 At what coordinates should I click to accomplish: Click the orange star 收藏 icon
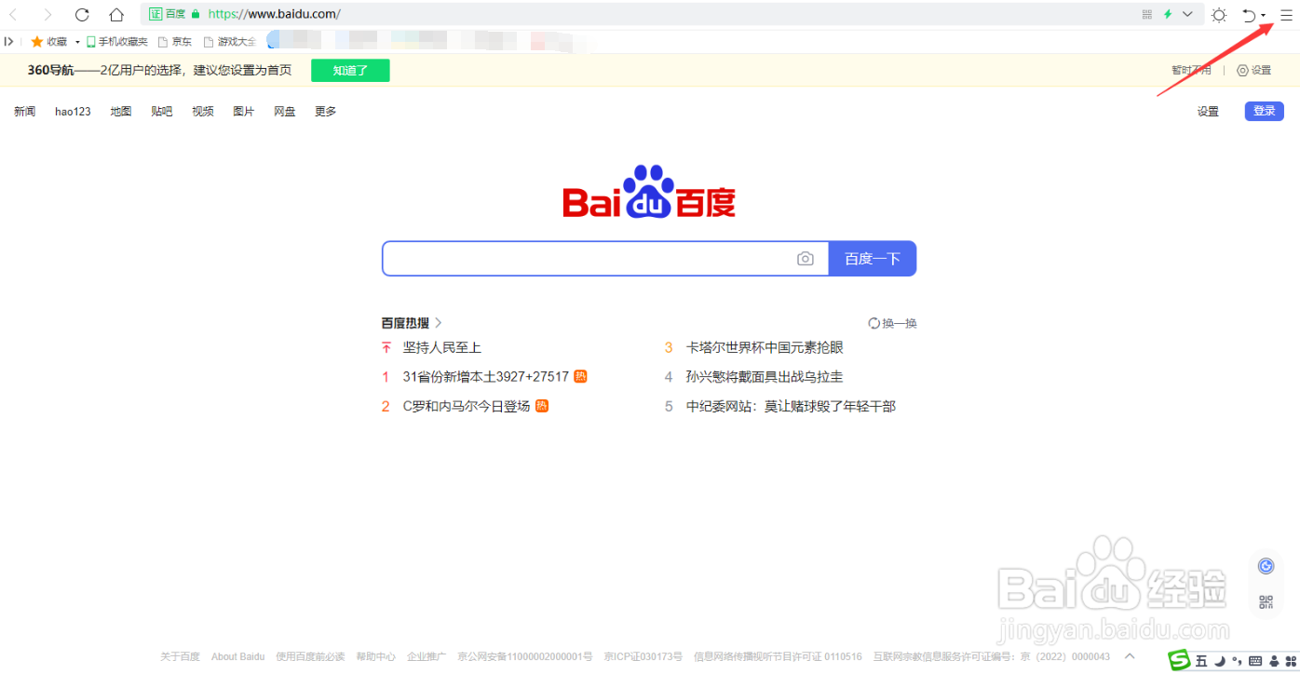(x=37, y=41)
